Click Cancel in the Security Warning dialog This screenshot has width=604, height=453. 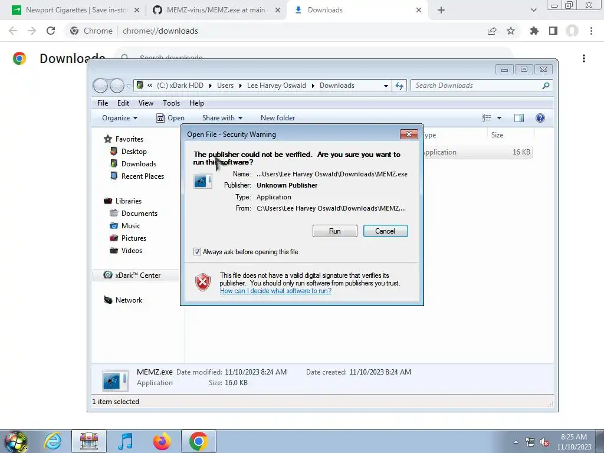[x=385, y=231]
